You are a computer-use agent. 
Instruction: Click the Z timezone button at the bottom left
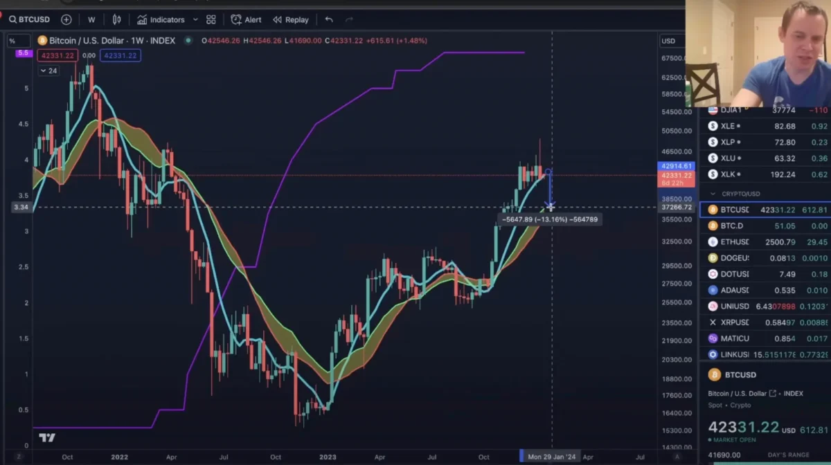click(19, 457)
